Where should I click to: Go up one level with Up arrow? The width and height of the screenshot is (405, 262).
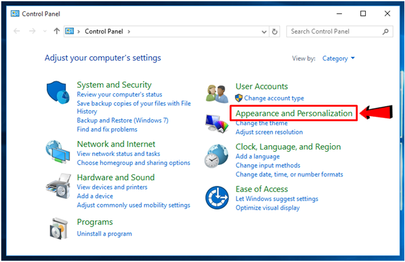(57, 32)
